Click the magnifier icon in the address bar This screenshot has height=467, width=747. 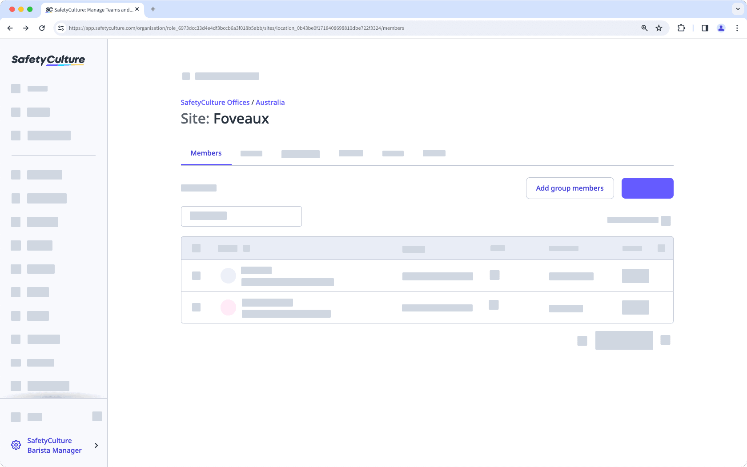coord(644,28)
